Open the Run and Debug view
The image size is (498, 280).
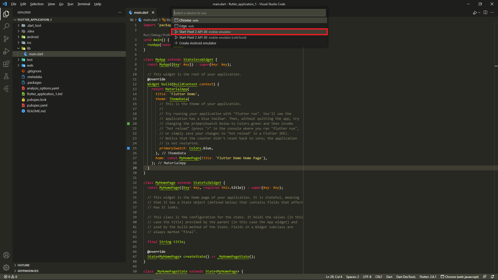pos(6,51)
